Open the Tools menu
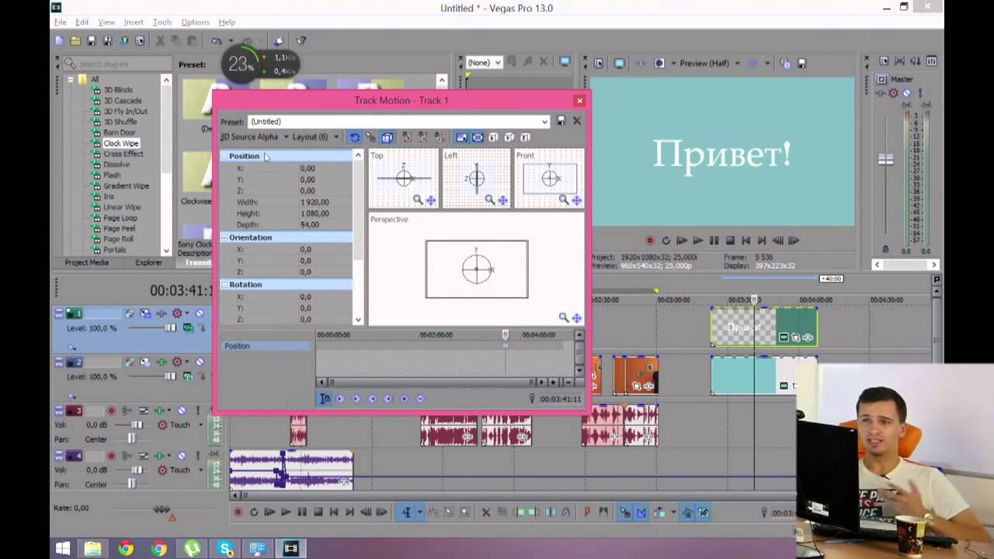Screen dimensions: 994x559 click(x=162, y=23)
